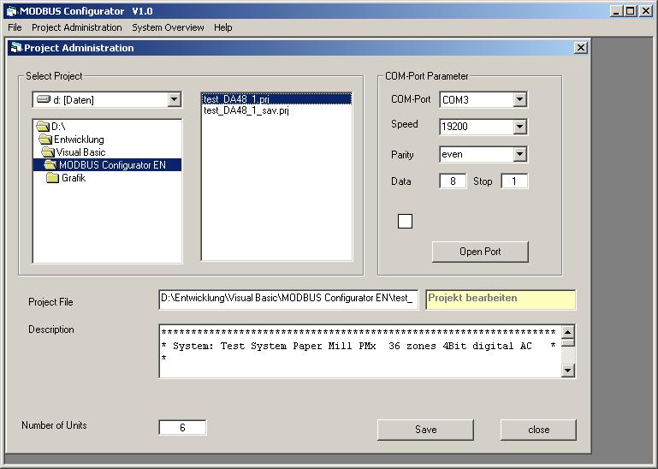Click the Project Administration window icon
Image resolution: width=658 pixels, height=469 pixels.
(15, 48)
